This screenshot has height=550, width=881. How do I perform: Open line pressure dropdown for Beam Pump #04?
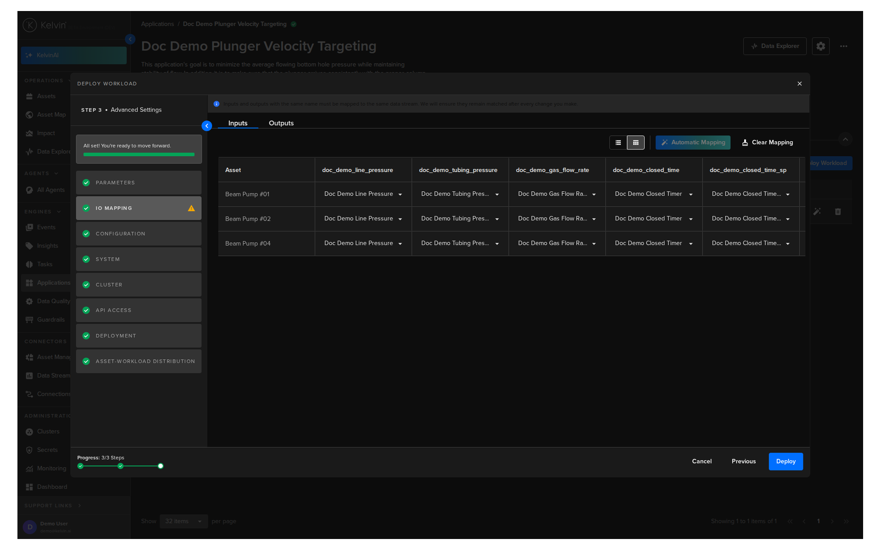pyautogui.click(x=363, y=243)
